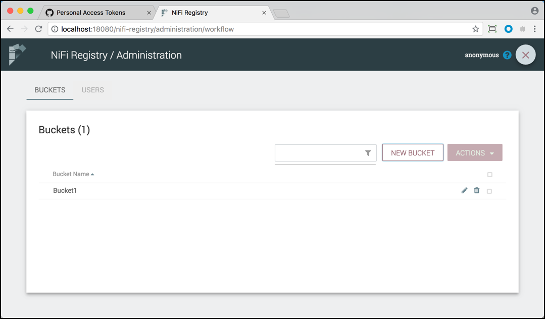545x319 pixels.
Task: Create a bucket with NEW BUCKET
Action: [x=412, y=152]
